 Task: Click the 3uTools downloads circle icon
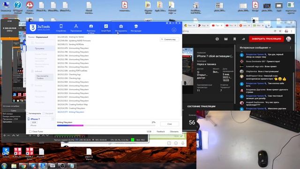click(174, 30)
